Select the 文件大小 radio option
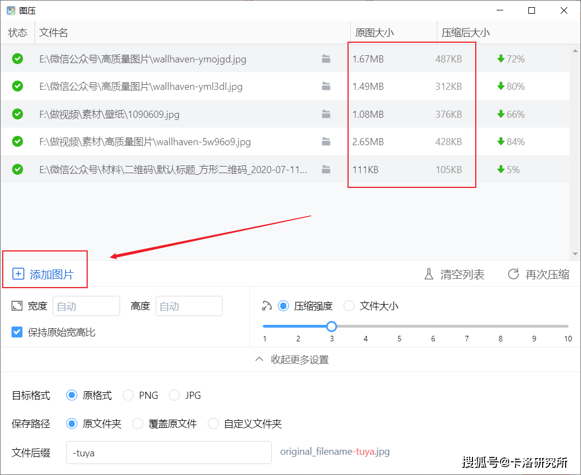The height and width of the screenshot is (475, 581). point(349,306)
